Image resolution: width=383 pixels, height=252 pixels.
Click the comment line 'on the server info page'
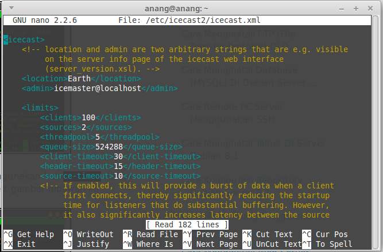tap(164, 59)
